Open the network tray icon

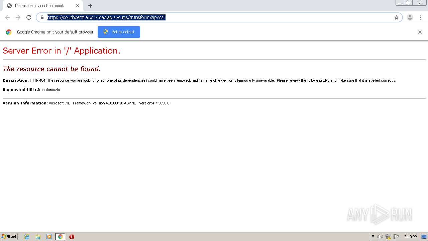[x=388, y=237]
